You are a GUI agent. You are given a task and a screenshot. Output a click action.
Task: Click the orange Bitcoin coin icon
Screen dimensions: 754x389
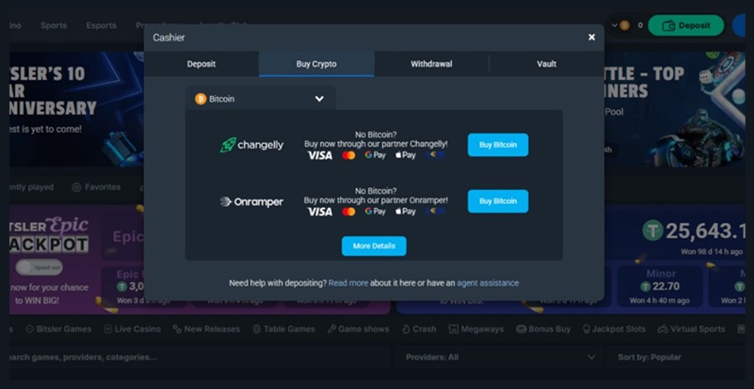coord(200,99)
